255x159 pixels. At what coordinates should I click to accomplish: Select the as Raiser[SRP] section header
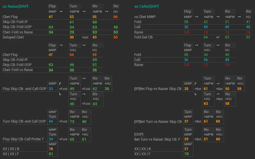15,6
